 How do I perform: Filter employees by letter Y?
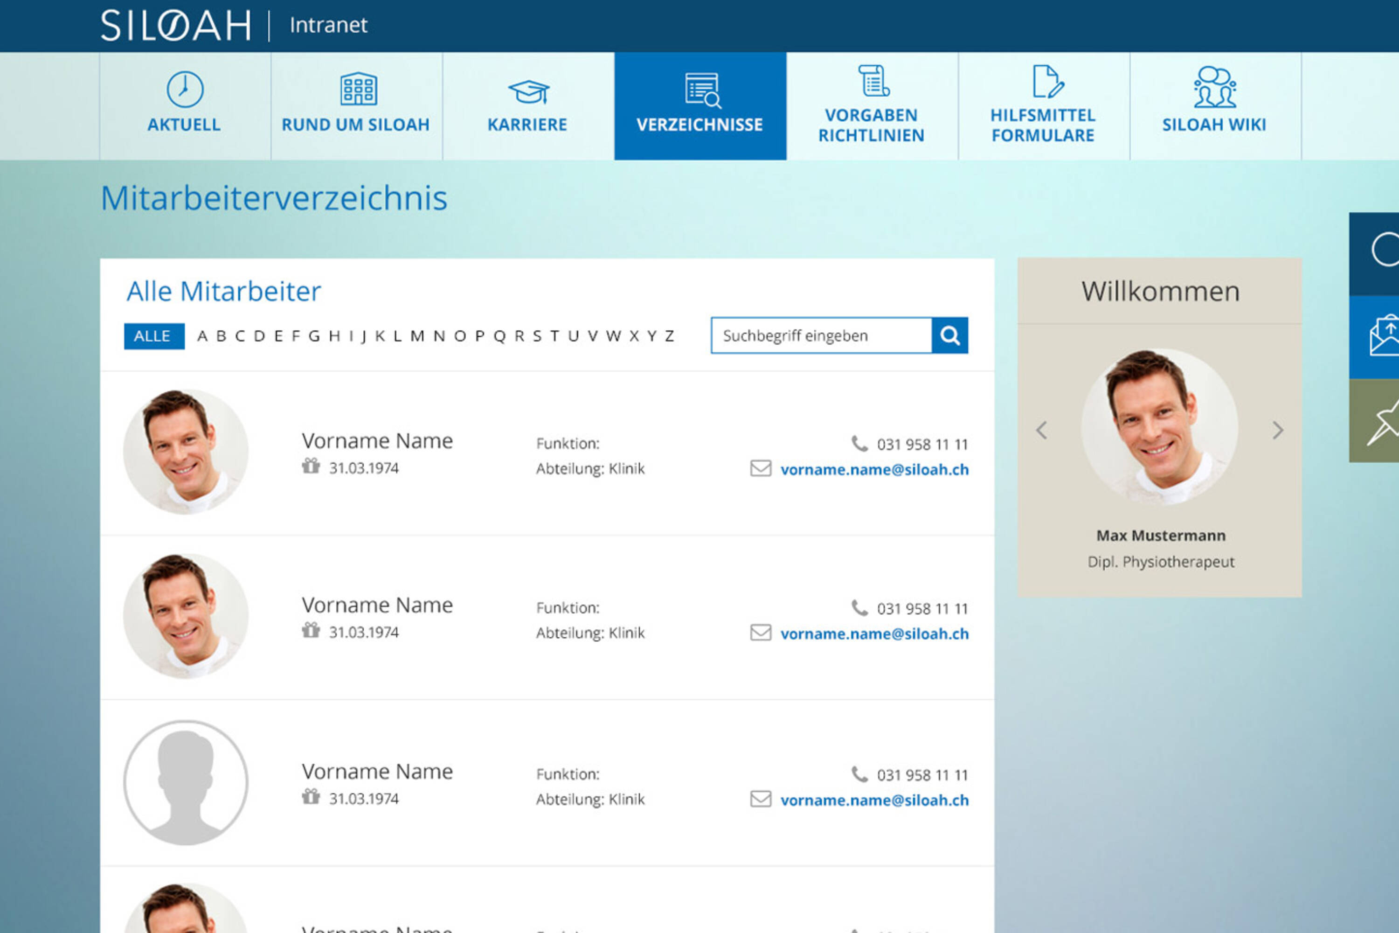[652, 336]
